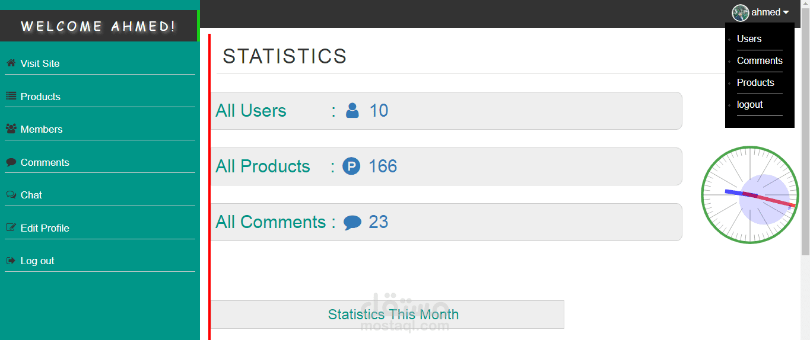
Task: Click the group icon beside Members
Action: (x=11, y=129)
